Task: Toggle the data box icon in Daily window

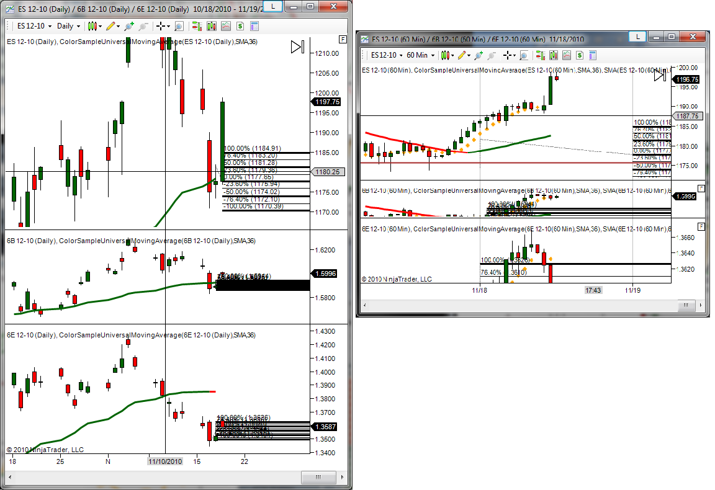Action: click(x=179, y=26)
